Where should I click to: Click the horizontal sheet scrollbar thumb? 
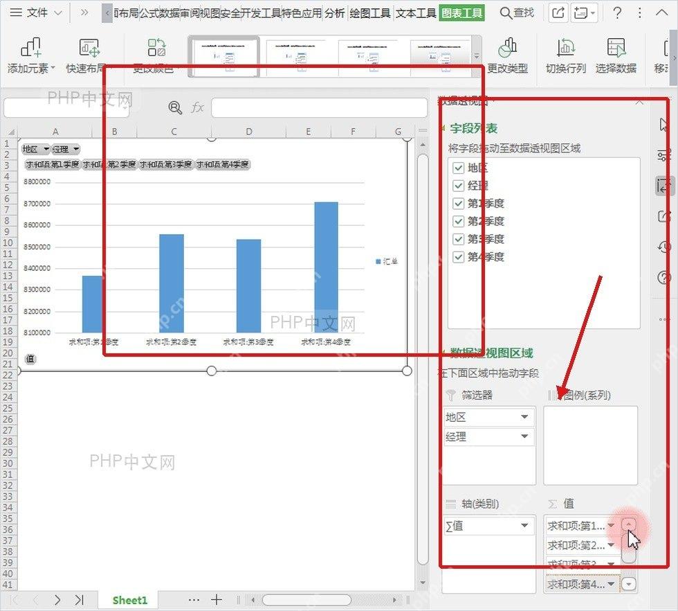pos(306,600)
